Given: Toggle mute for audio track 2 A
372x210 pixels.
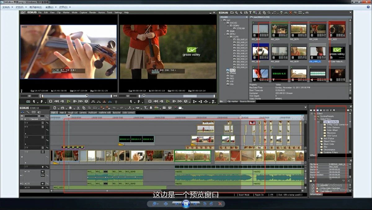Looking at the screenshot, I should 43,184.
